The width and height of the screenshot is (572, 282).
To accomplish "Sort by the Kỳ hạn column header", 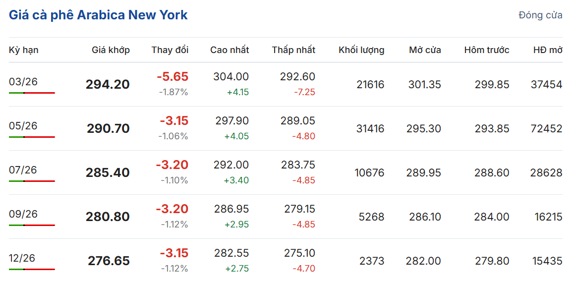I will coord(24,50).
